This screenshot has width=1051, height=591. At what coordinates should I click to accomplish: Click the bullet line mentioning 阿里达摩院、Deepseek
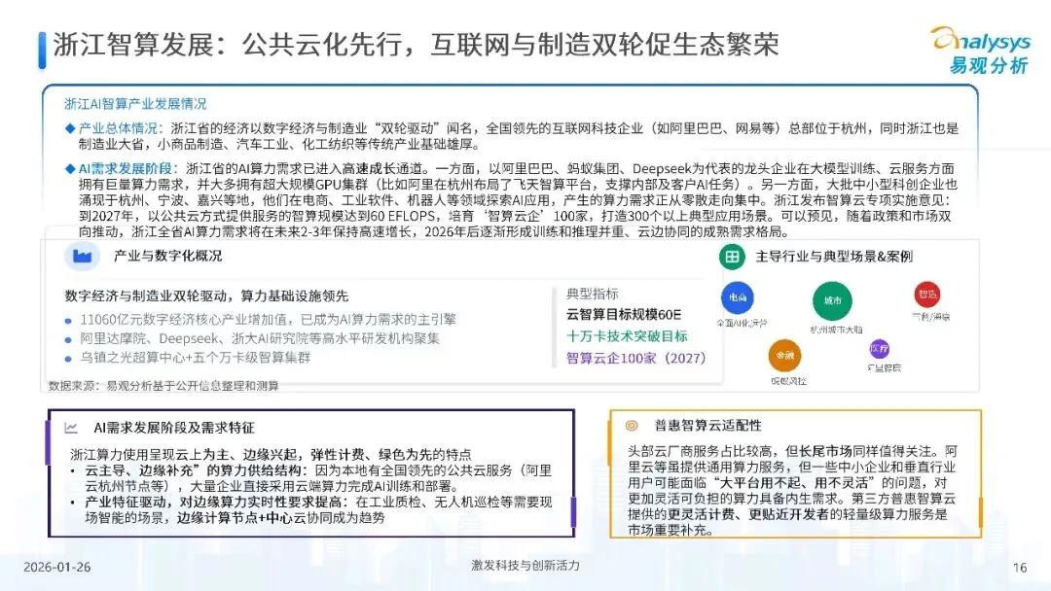point(260,338)
